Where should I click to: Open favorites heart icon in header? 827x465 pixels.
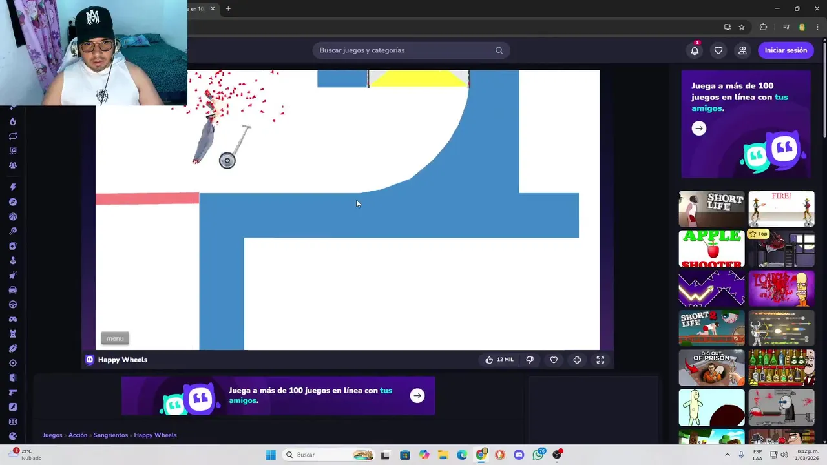(x=718, y=50)
